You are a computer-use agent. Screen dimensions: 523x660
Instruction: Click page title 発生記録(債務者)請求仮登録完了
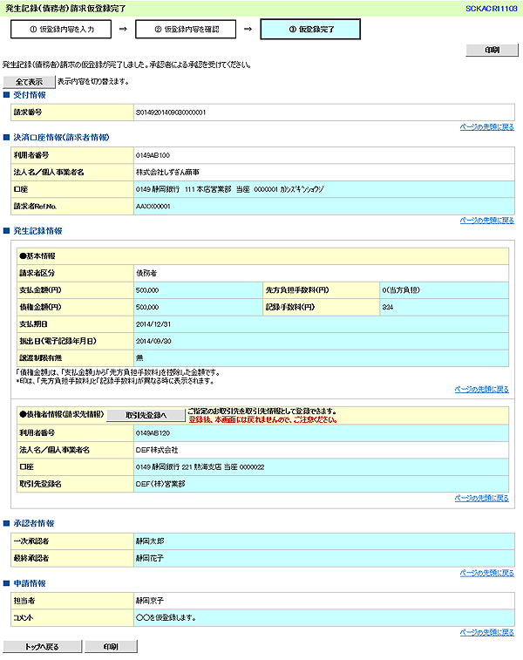coord(65,9)
